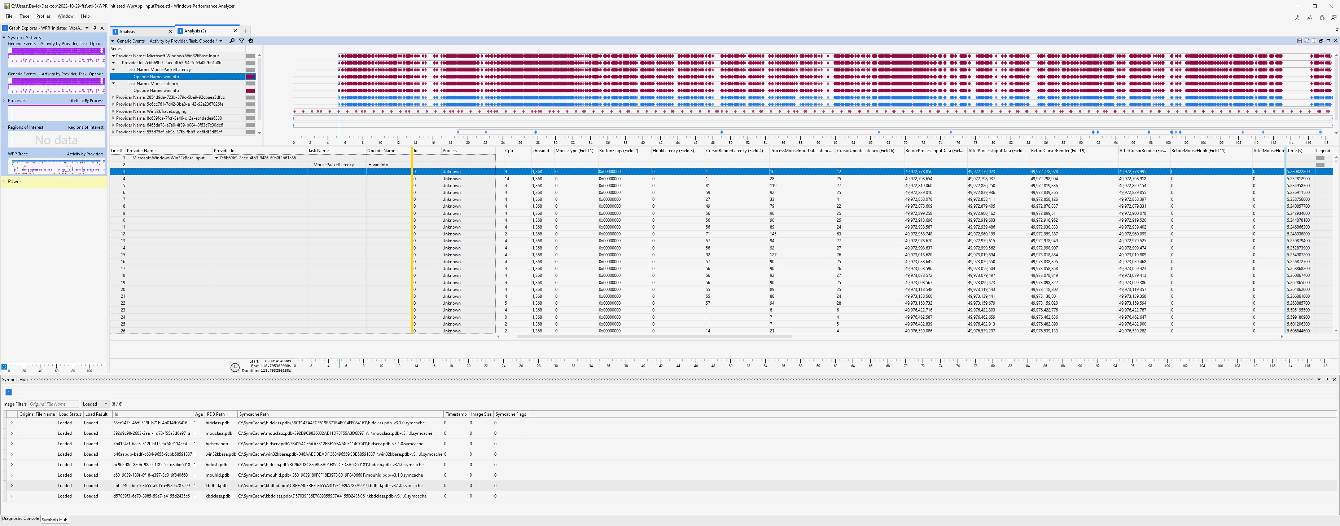Switch to table-only display layout icon
Viewport: 1340px width, 526px height.
coord(1314,40)
